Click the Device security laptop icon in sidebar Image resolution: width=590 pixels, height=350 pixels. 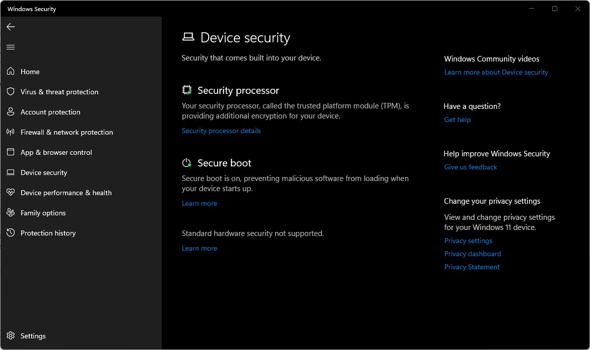(x=11, y=172)
